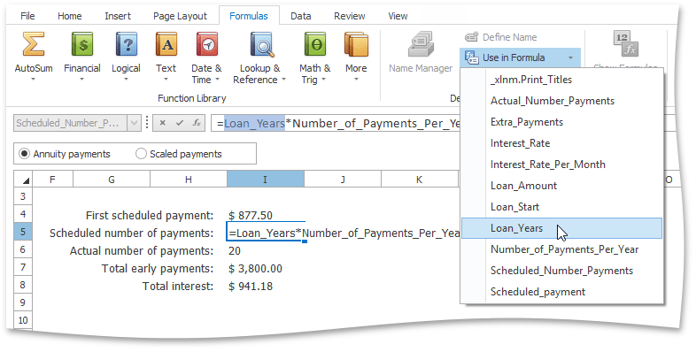Screen dimensions: 696x352
Task: Switch to the Review tab
Action: click(x=350, y=16)
